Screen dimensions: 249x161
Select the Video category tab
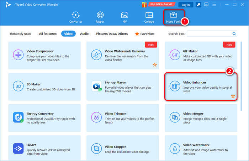point(68,34)
